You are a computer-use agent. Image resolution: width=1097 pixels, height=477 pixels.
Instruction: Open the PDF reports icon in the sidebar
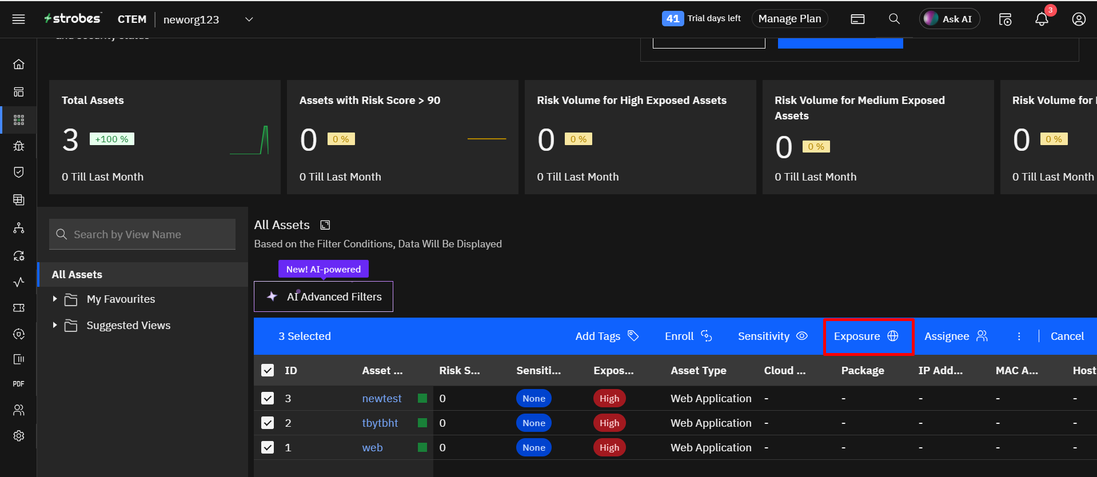coord(19,384)
